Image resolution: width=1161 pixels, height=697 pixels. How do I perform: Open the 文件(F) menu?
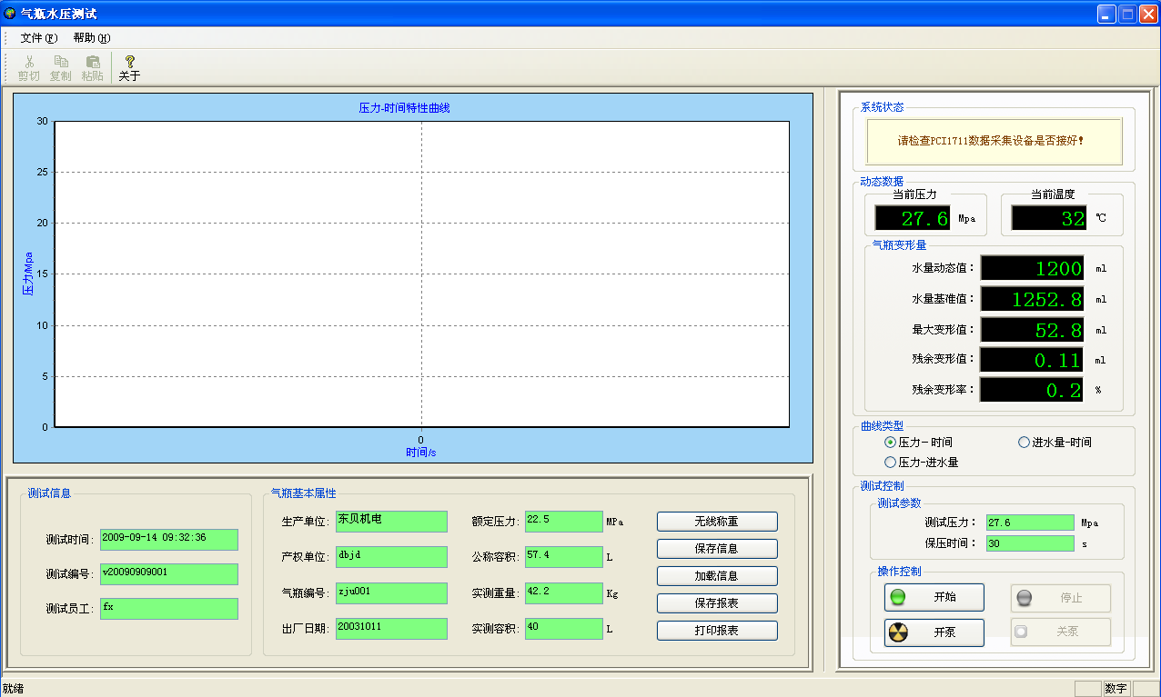(x=38, y=38)
